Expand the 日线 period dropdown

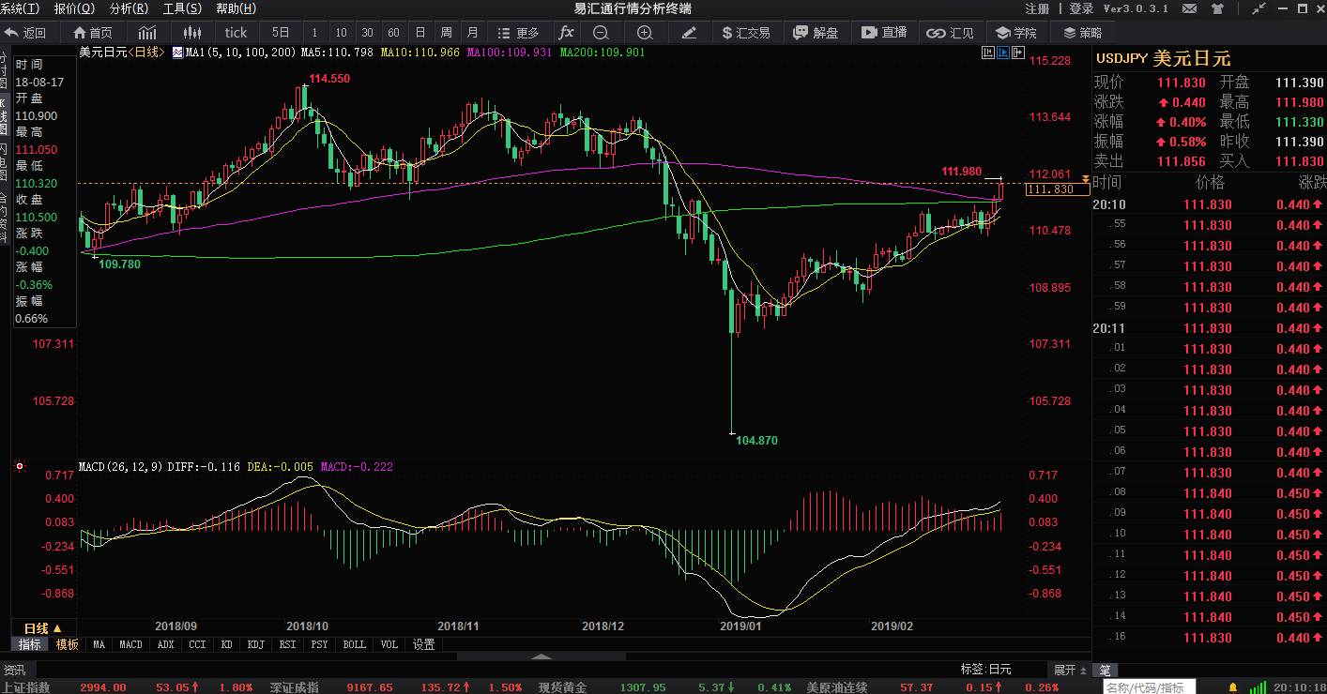point(43,627)
